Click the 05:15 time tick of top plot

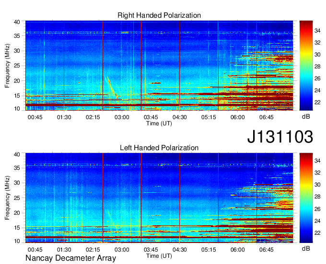pyautogui.click(x=209, y=117)
